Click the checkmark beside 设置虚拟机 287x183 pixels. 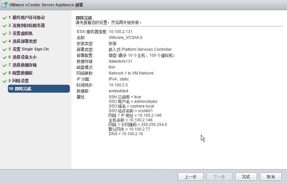click(x=5, y=34)
